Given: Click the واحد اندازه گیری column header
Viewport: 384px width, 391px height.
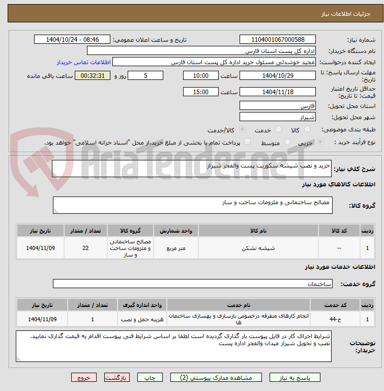Looking at the screenshot, I should tap(142, 305).
